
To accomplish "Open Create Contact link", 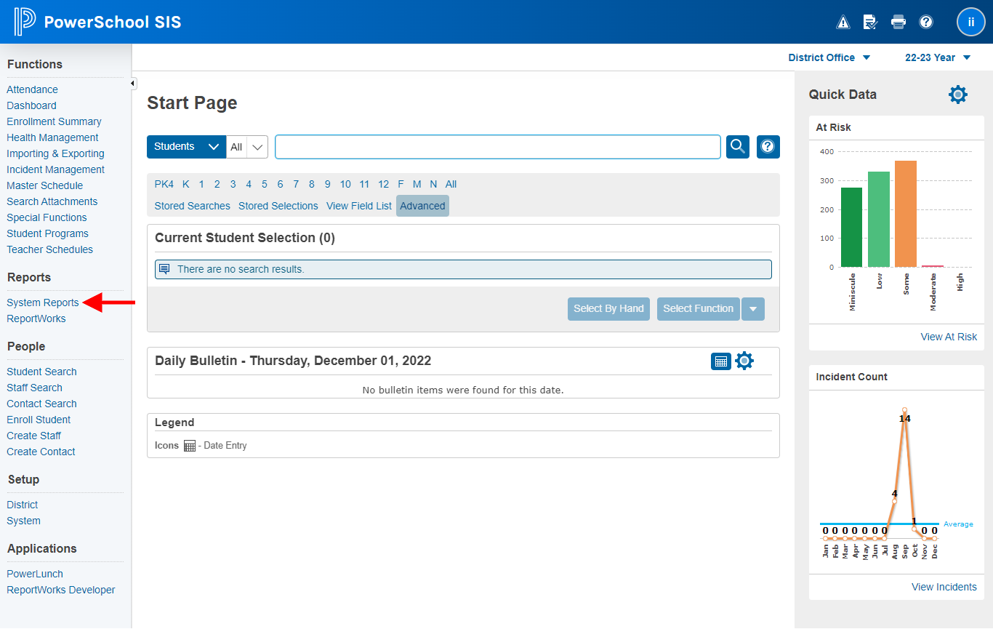I will point(41,452).
